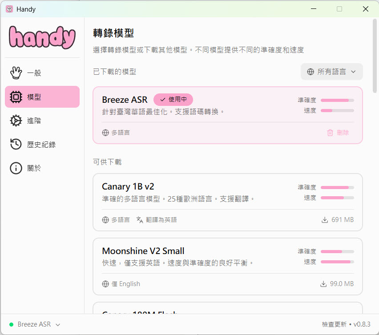The height and width of the screenshot is (335, 379).
Task: Download Moonshine V2 Small (99.0 MB)
Action: tap(337, 284)
